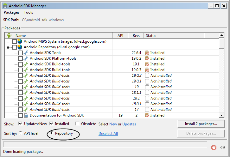The image size is (230, 157).
Task: Click the Deselect All link
Action: click(x=108, y=133)
